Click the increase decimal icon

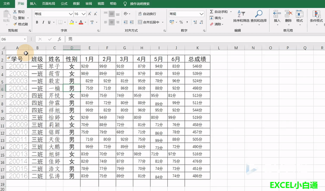195,22
